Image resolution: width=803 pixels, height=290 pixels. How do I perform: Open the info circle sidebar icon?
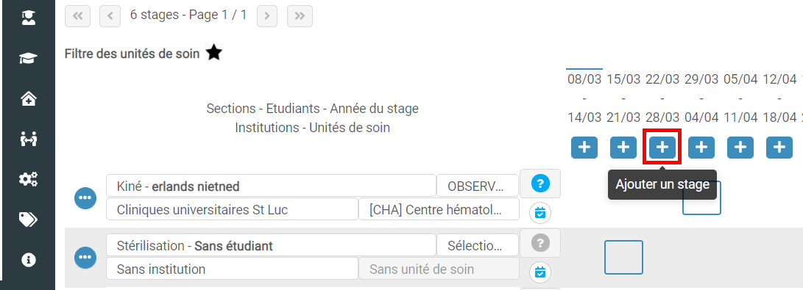(28, 260)
